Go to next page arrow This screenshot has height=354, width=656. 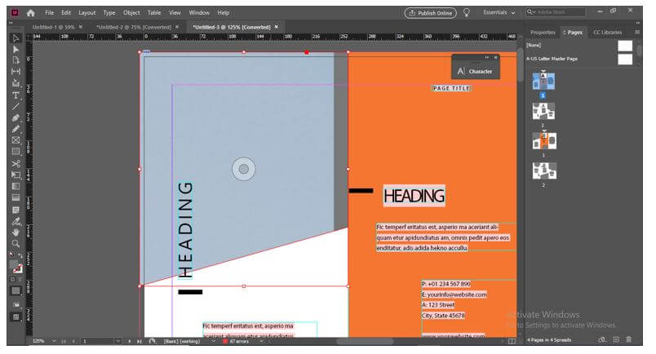click(129, 342)
